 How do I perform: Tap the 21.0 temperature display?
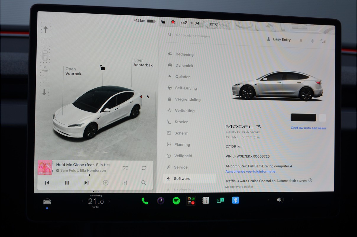pos(96,202)
